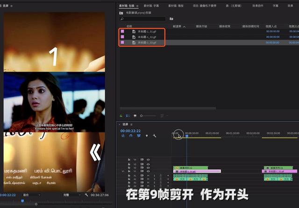Click the new bin folder icon beside search
Viewport: 299px width, 208px height.
tap(171, 19)
